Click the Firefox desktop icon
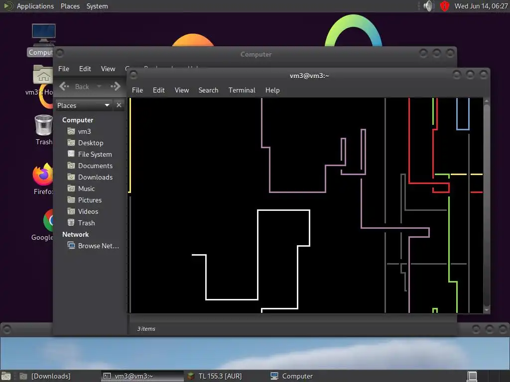The width and height of the screenshot is (510, 382). coord(43,175)
